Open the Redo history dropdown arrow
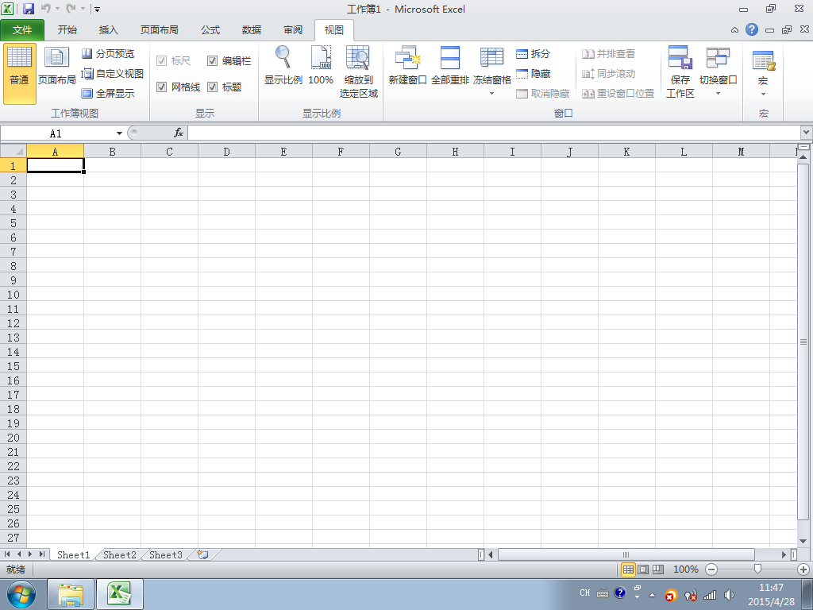The image size is (813, 610). pyautogui.click(x=83, y=9)
